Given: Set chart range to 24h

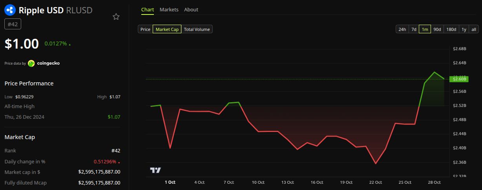Looking at the screenshot, I should 402,29.
